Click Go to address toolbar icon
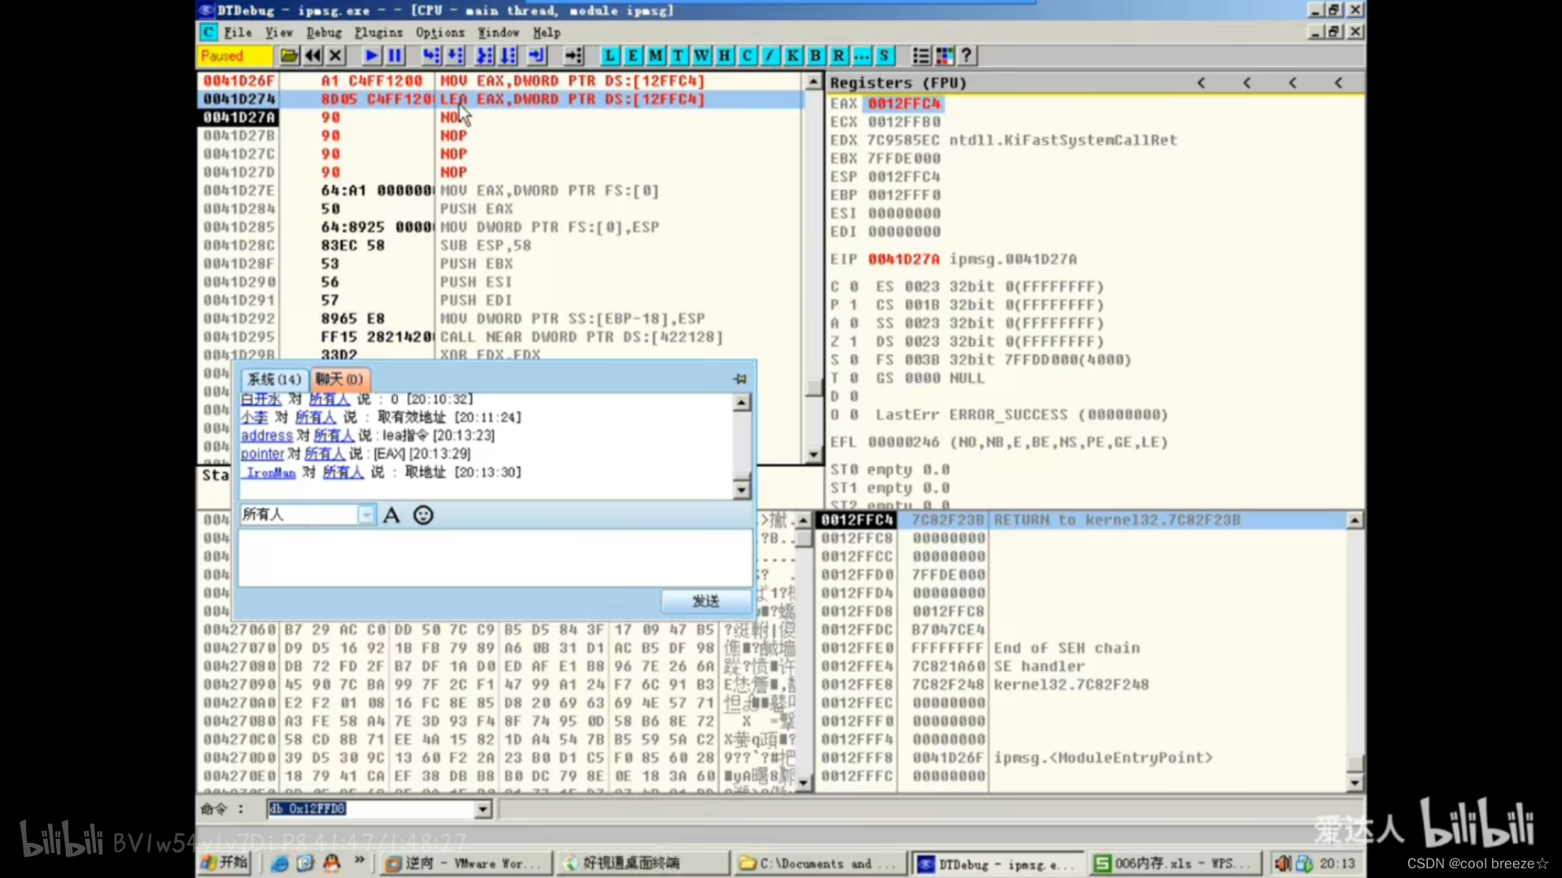Screen dimensions: 1562x878 point(574,55)
